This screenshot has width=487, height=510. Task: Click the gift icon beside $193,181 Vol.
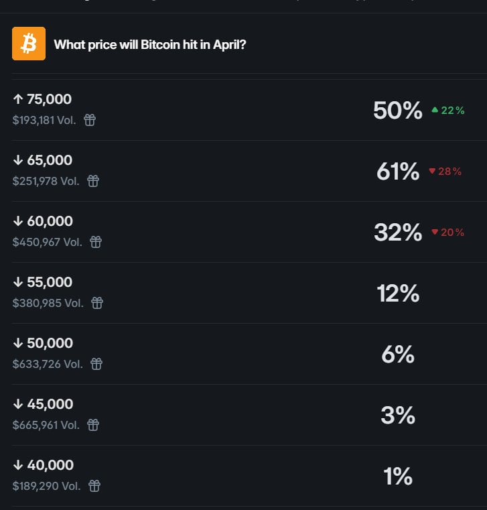pyautogui.click(x=90, y=120)
